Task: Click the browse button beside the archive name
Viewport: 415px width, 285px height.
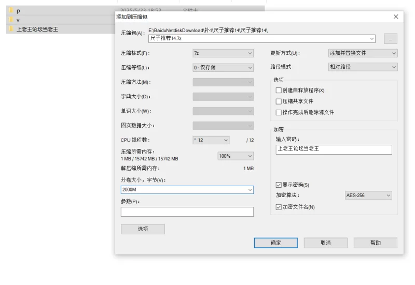Action: click(x=391, y=39)
